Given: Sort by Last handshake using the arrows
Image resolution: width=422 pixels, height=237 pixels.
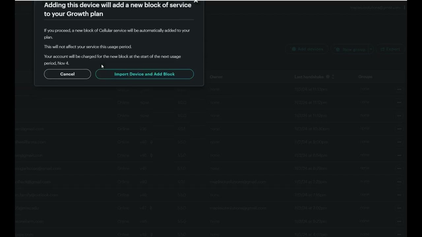Looking at the screenshot, I should [333, 77].
